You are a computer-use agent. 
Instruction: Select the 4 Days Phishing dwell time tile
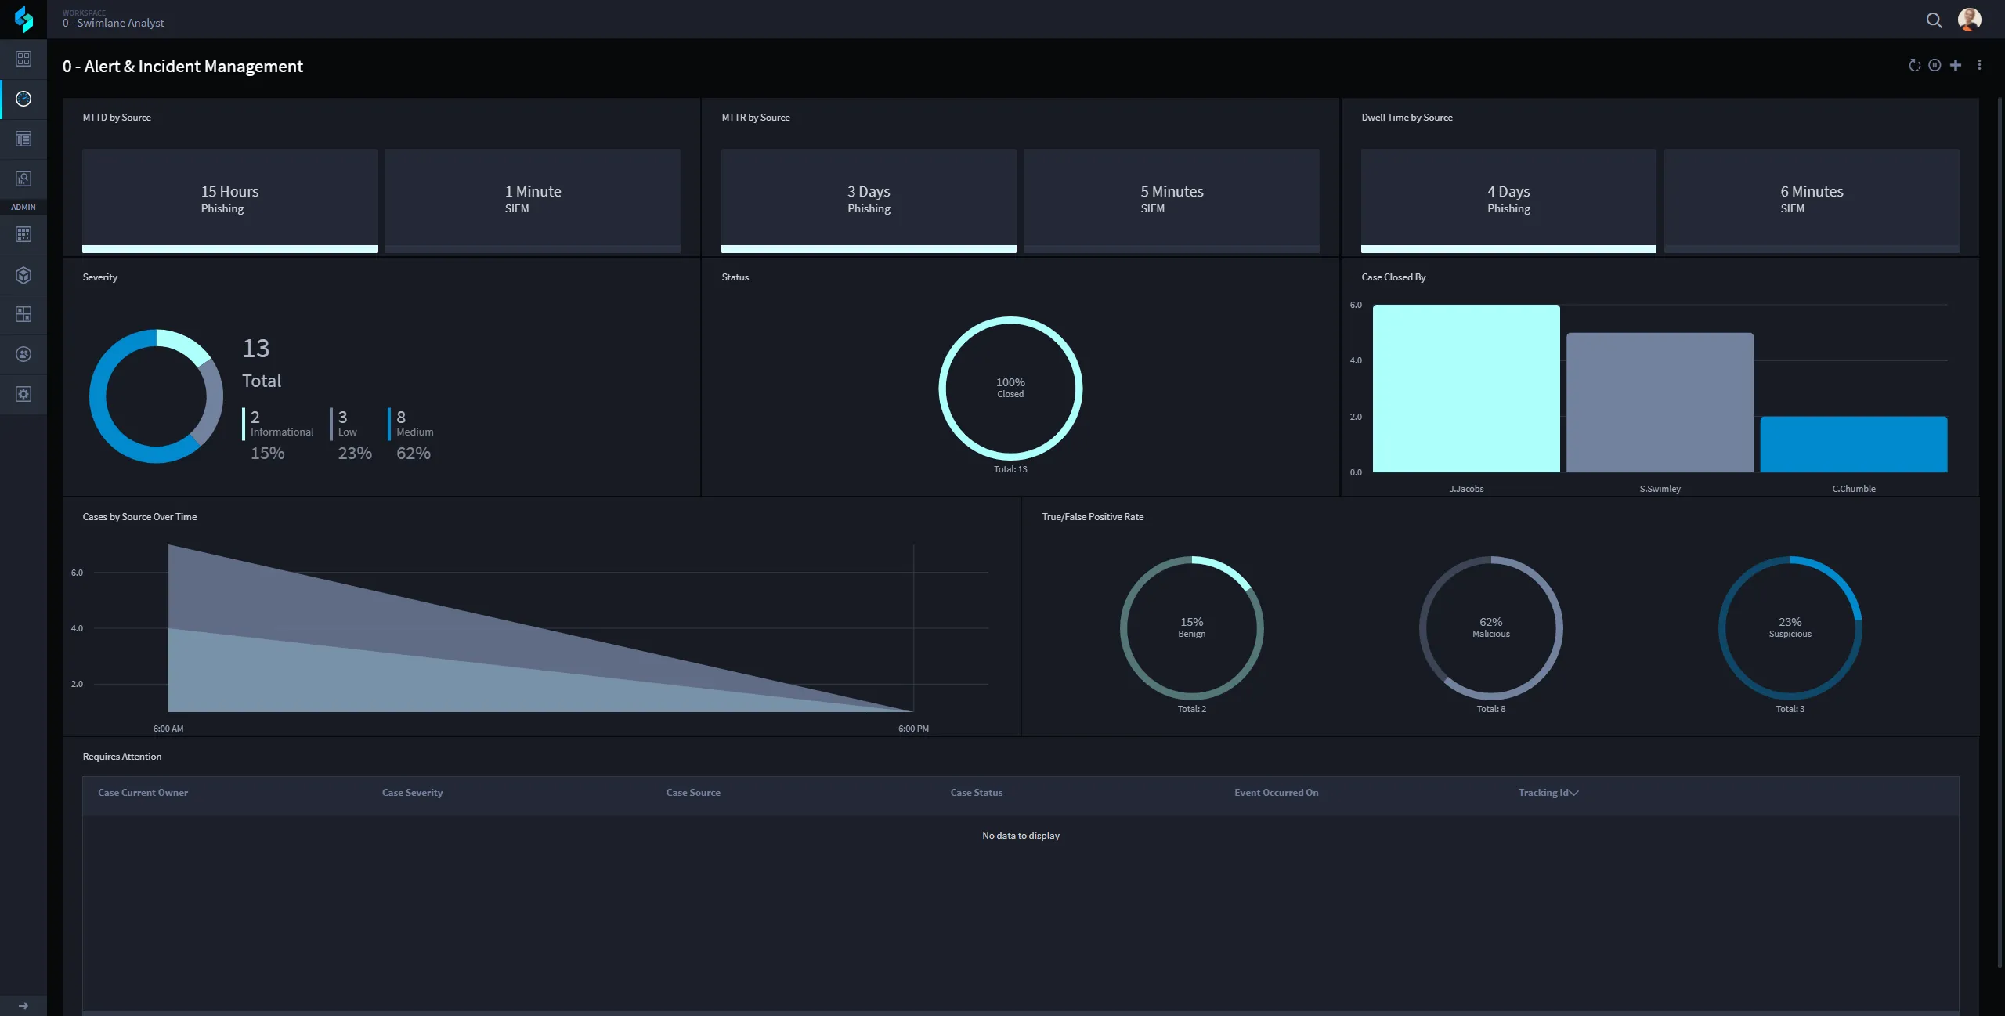1508,201
